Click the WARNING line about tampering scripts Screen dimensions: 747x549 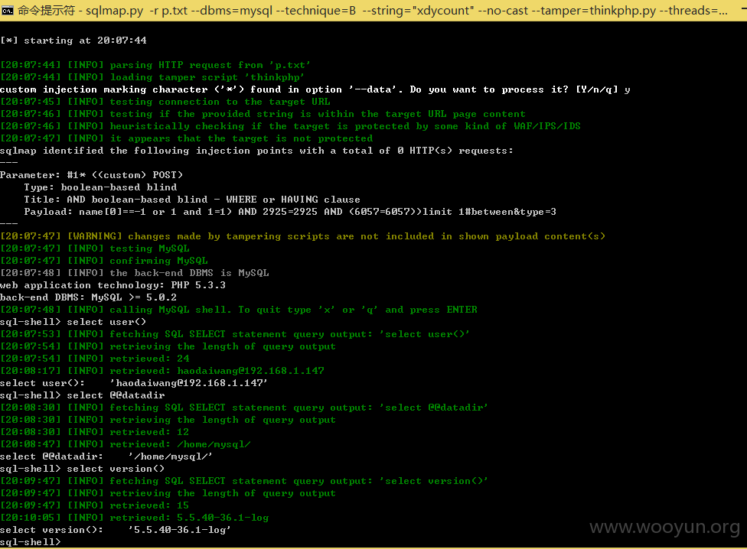[x=302, y=236]
